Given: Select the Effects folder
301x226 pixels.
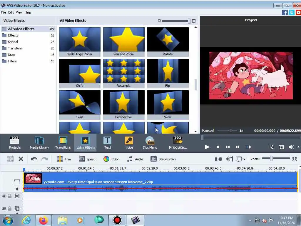Looking at the screenshot, I should (x=28, y=35).
